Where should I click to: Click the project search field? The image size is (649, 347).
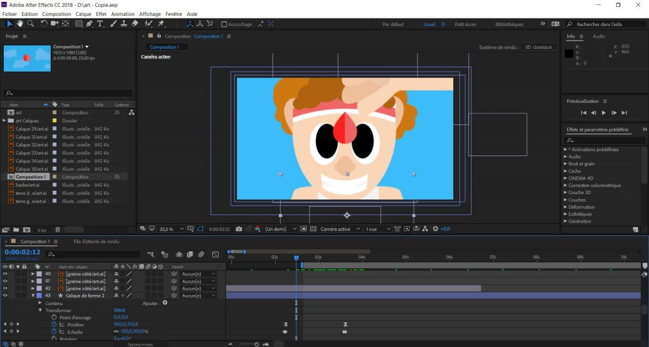68,93
